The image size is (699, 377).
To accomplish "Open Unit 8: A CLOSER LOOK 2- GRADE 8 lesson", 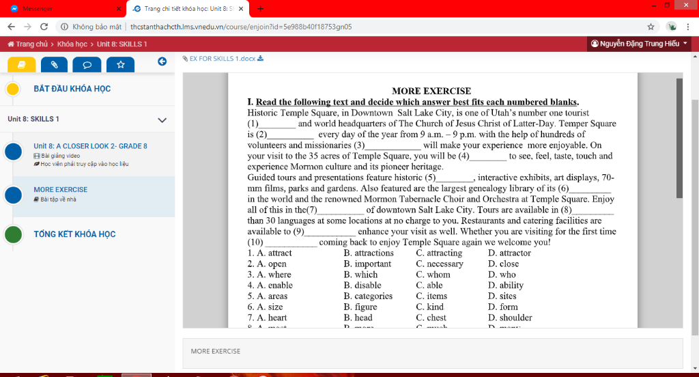I will click(91, 146).
